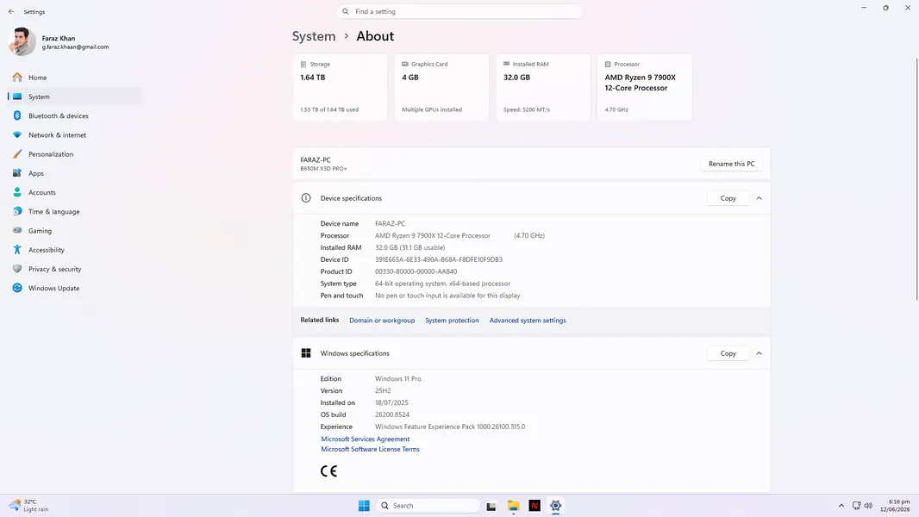Click the OS build value 26200.8524
Image resolution: width=919 pixels, height=517 pixels.
(392, 414)
